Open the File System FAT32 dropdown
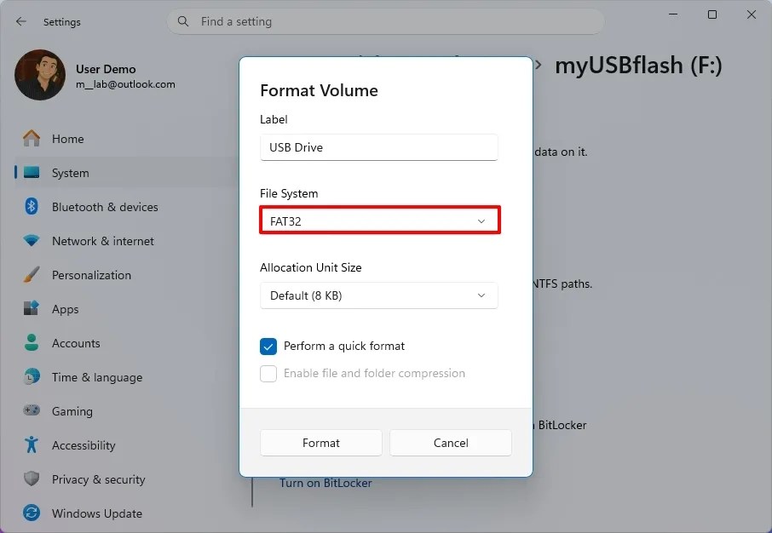 379,221
